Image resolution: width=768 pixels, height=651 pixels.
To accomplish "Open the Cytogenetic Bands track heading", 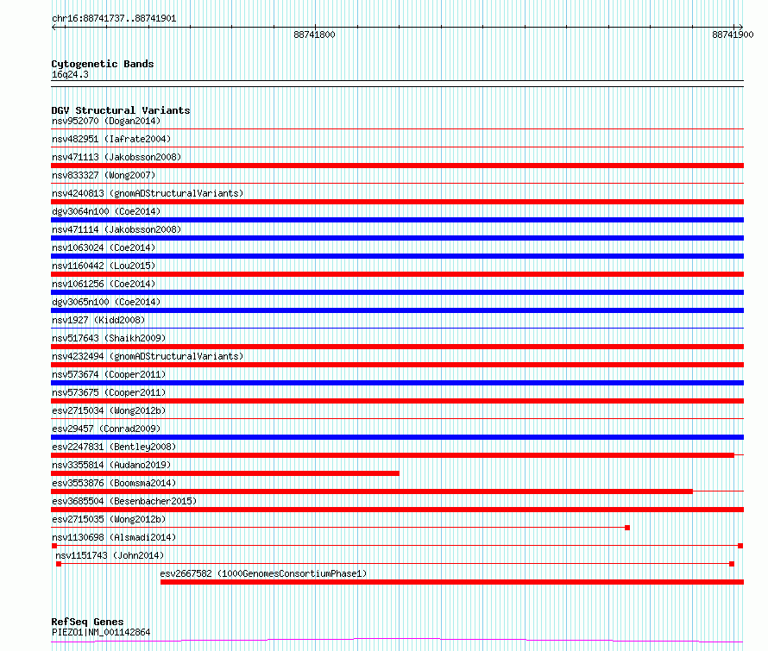I will (103, 64).
